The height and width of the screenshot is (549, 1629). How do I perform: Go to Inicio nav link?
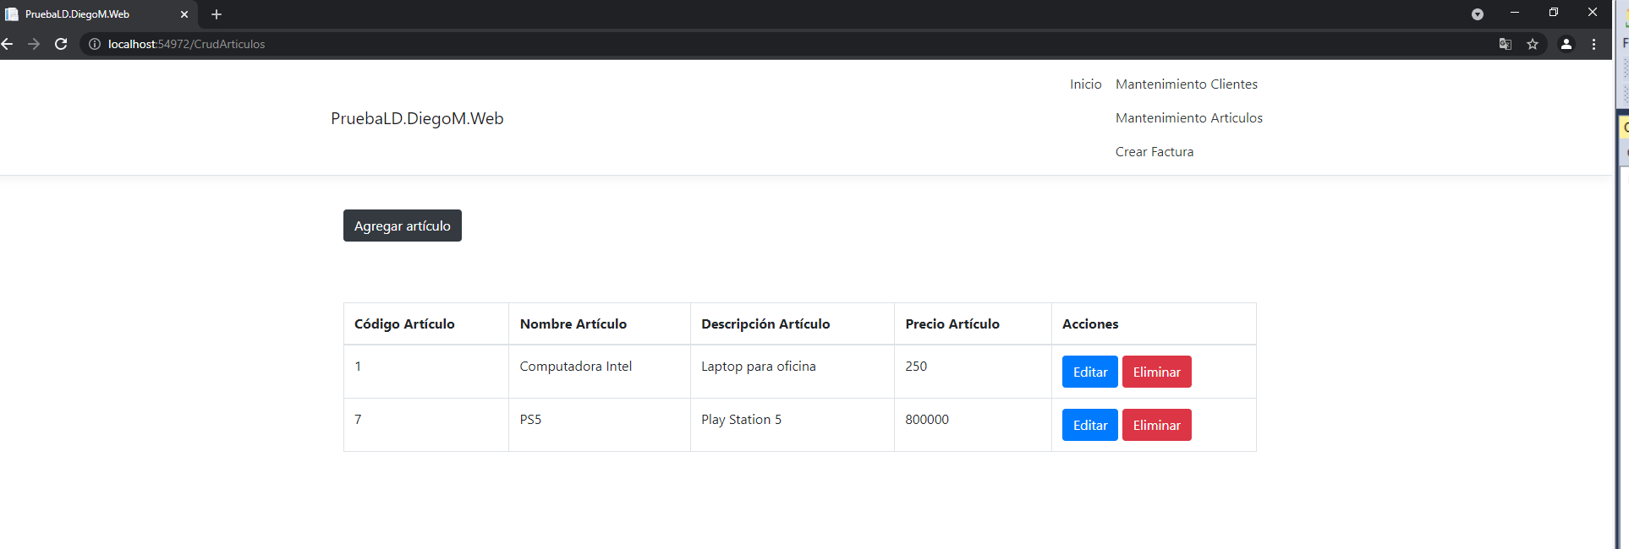(x=1085, y=84)
